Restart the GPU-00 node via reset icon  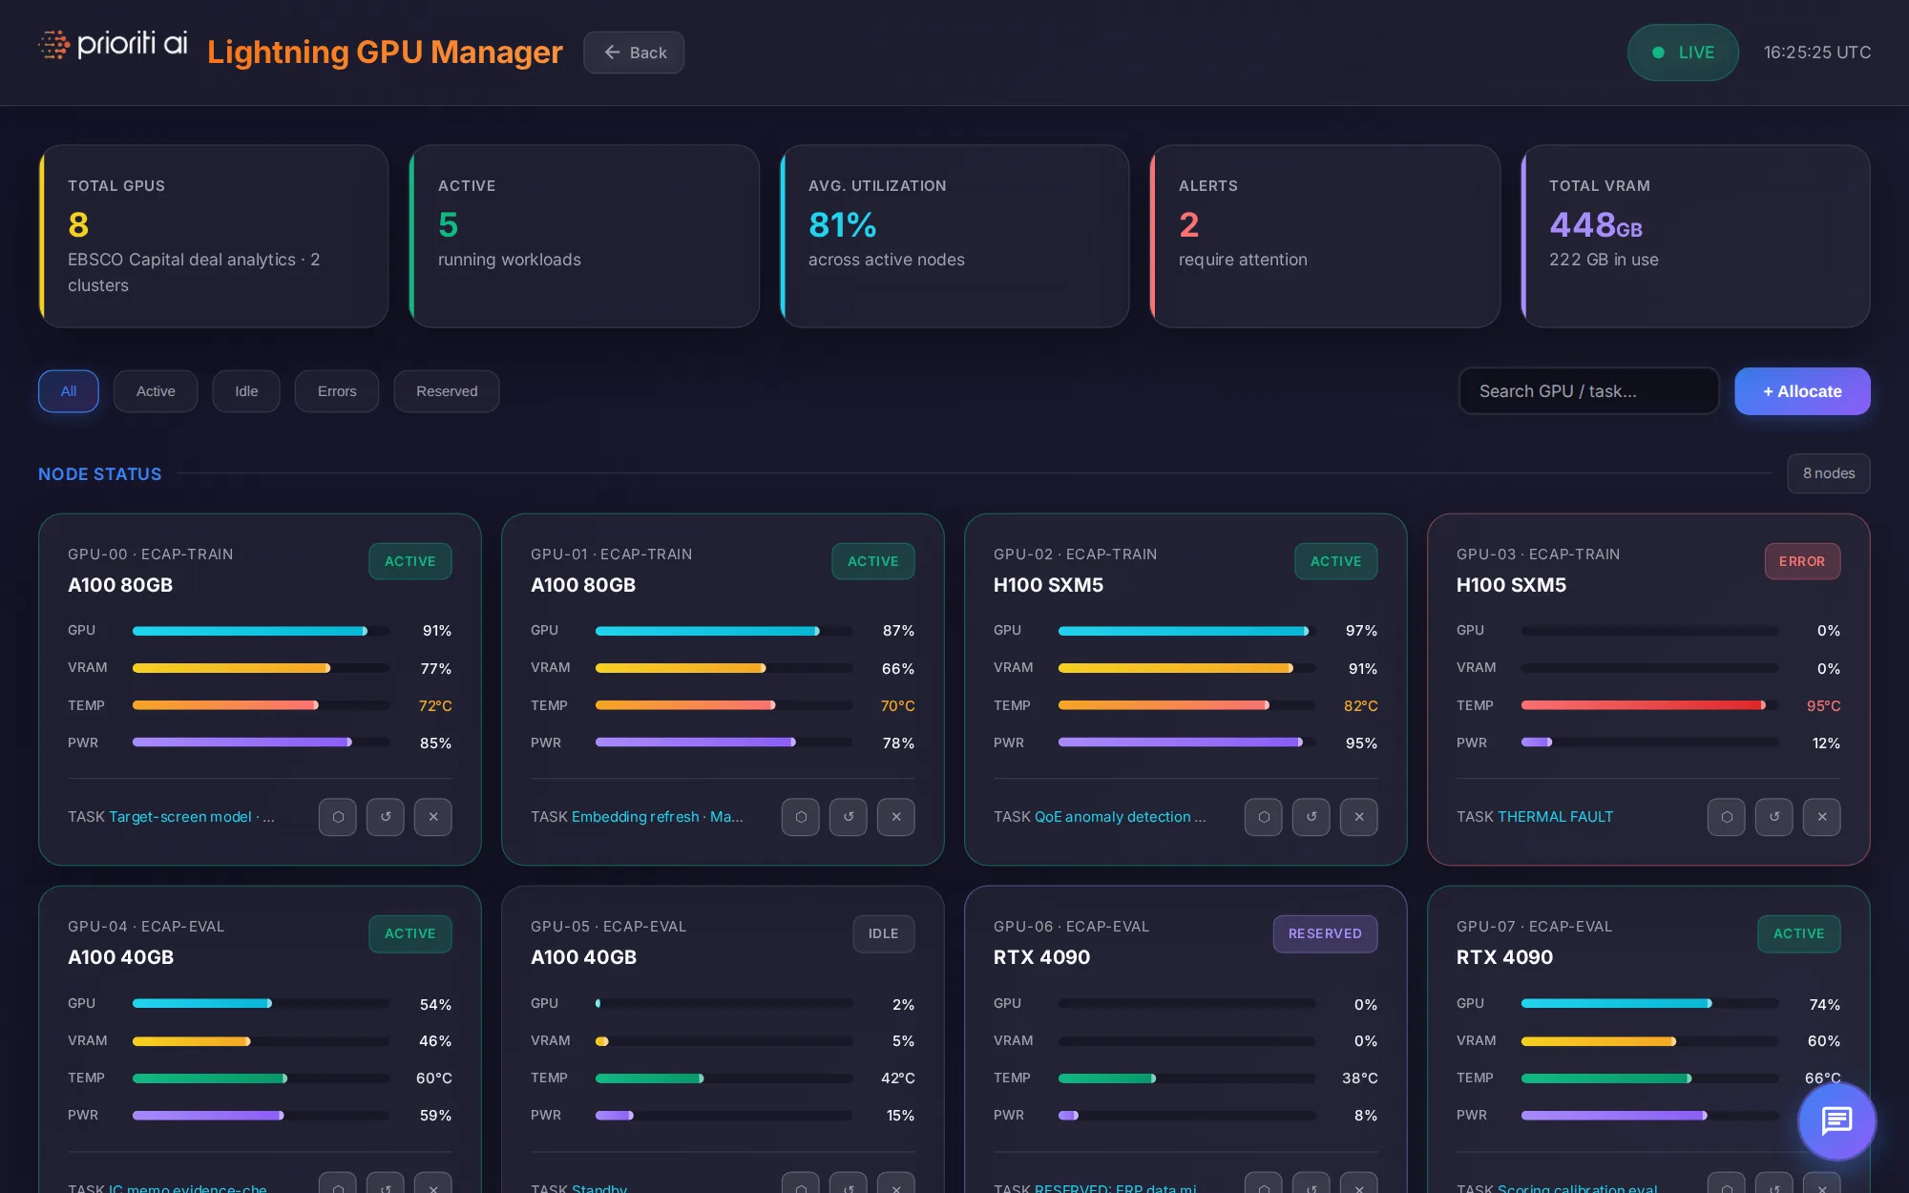(x=386, y=817)
